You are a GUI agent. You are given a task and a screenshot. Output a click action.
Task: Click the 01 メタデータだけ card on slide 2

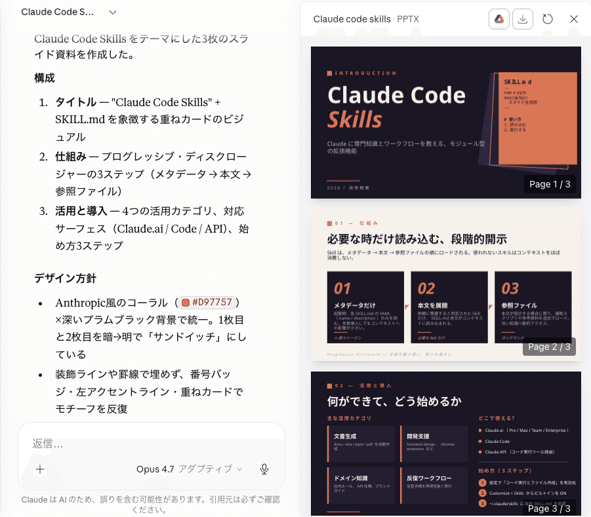[365, 307]
